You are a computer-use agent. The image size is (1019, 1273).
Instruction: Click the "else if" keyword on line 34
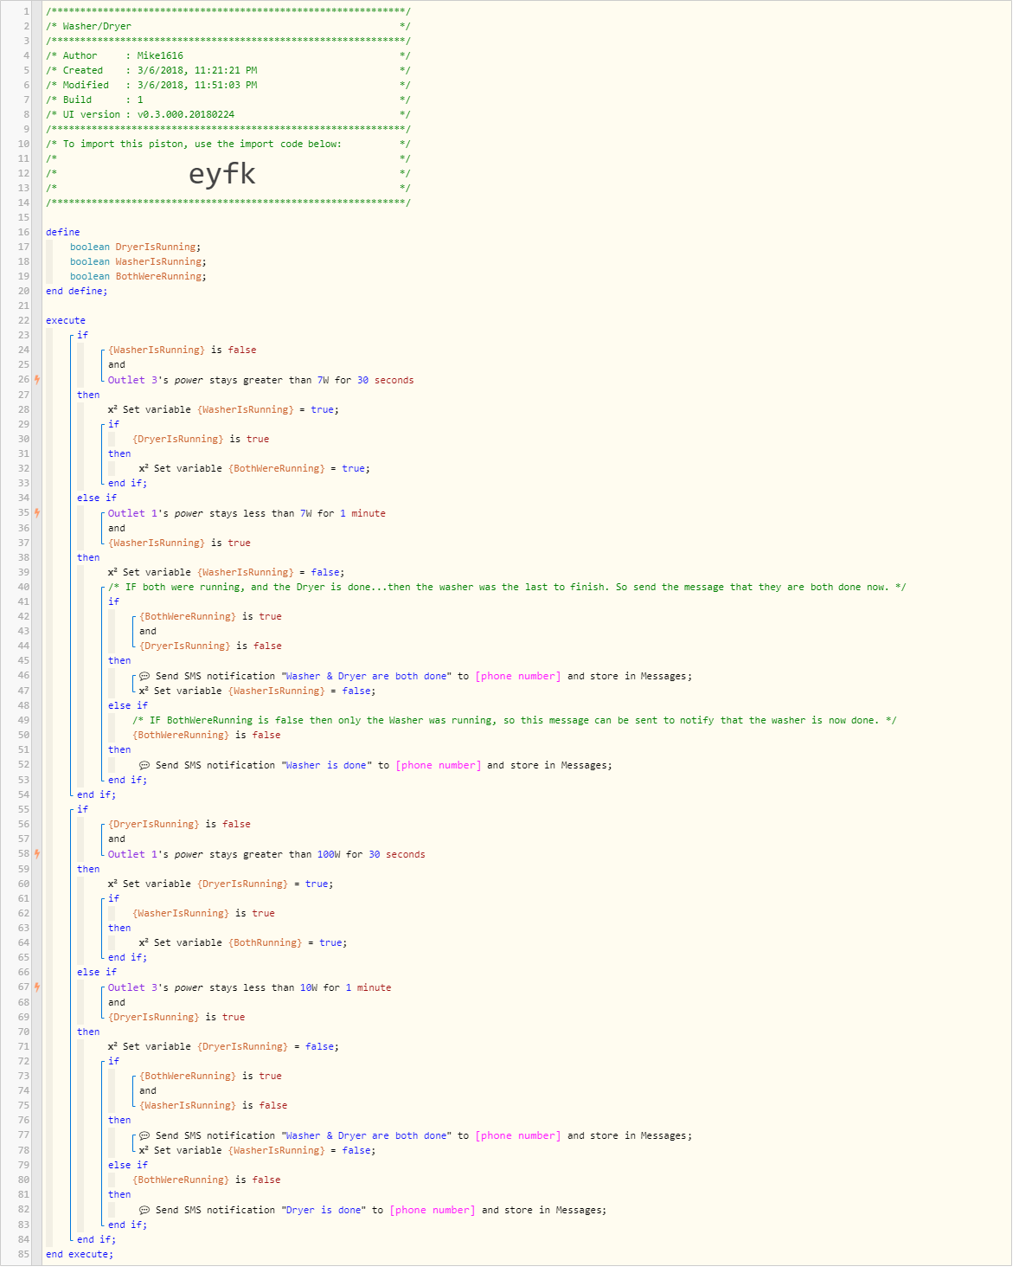pyautogui.click(x=97, y=498)
